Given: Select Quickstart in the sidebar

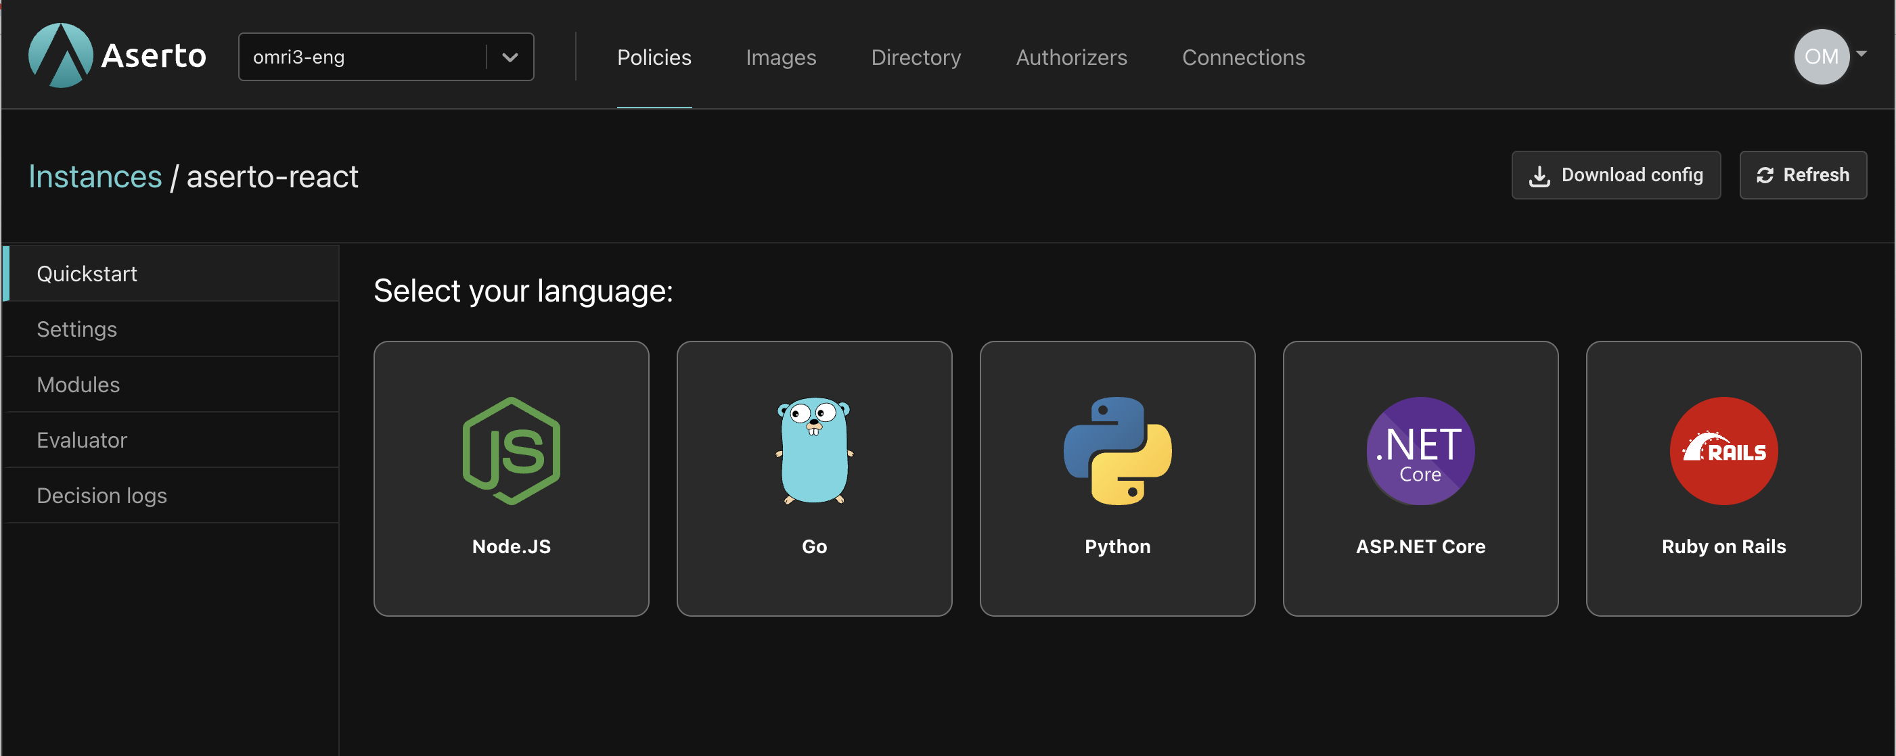Looking at the screenshot, I should pos(171,274).
